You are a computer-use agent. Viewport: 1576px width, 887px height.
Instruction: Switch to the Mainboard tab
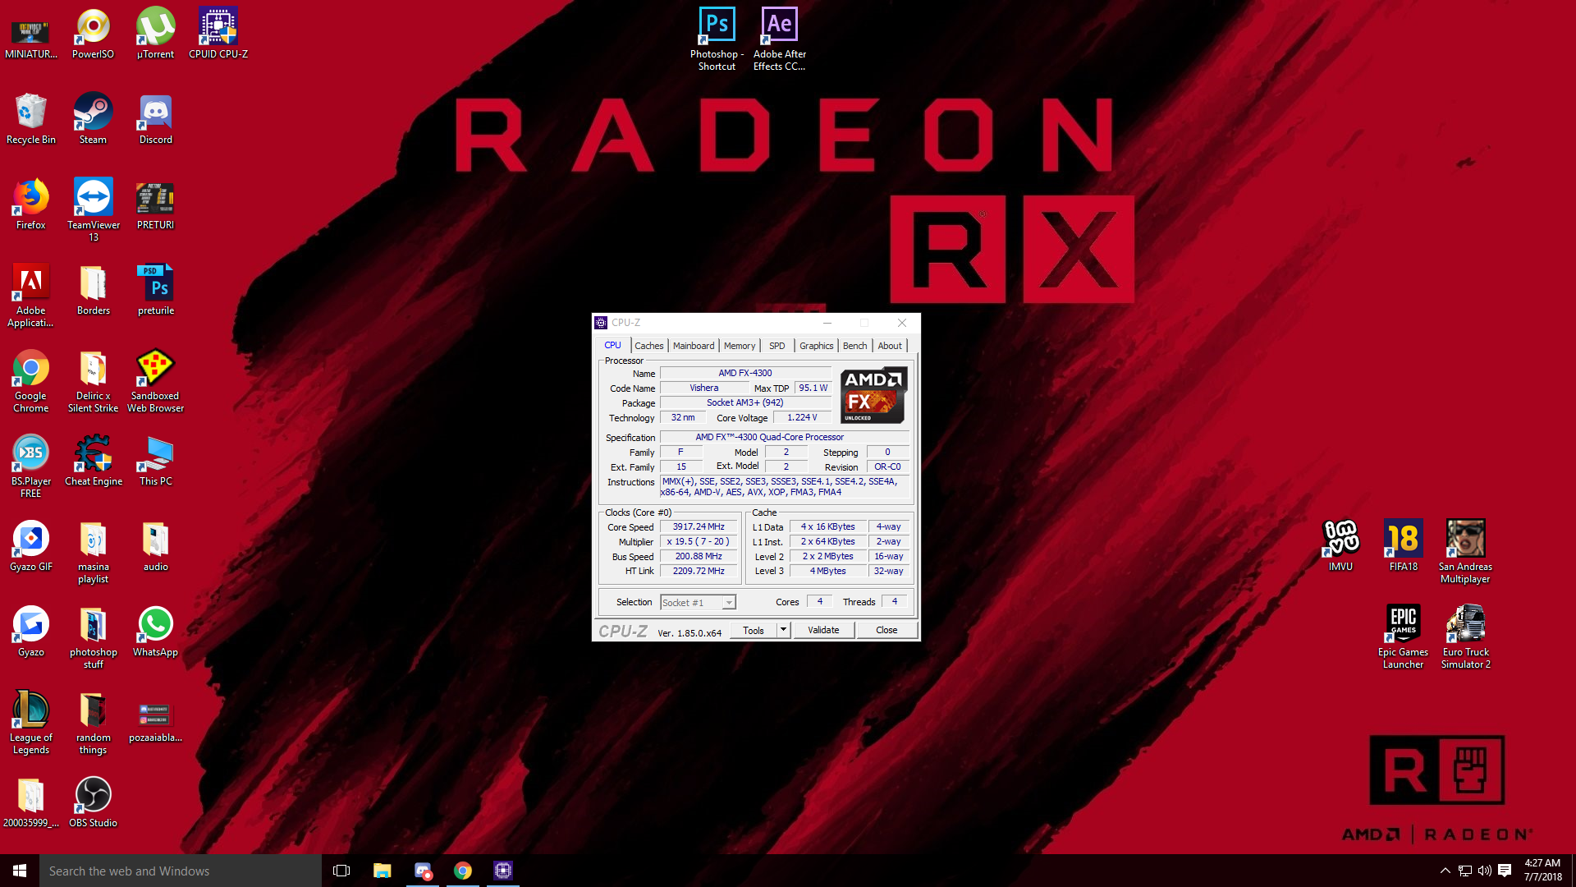coord(693,346)
